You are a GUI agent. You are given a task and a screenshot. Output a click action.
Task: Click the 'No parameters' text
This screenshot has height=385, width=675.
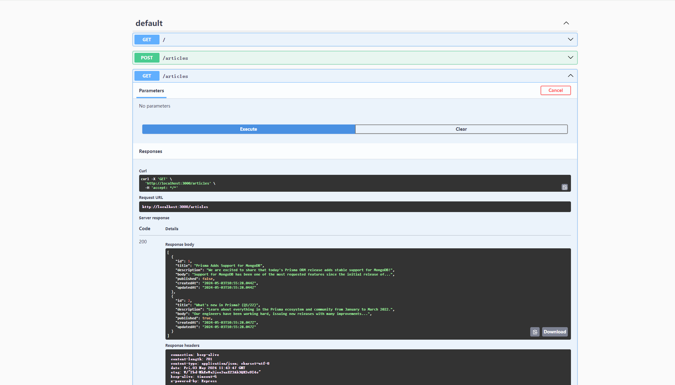(154, 106)
